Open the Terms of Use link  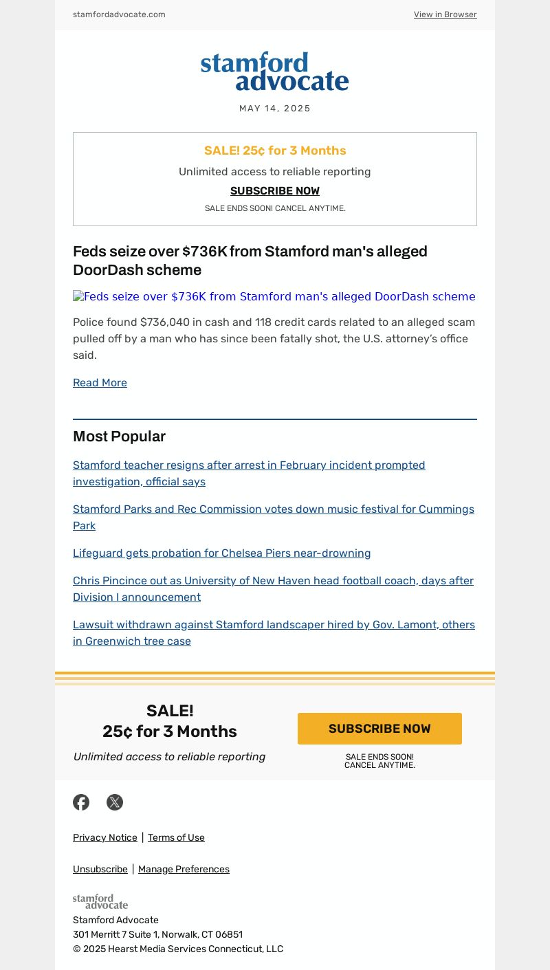[176, 837]
